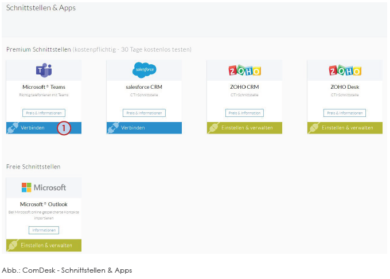Click plug icon in ZOHO CRM bar
The image size is (390, 279).
coord(213,128)
